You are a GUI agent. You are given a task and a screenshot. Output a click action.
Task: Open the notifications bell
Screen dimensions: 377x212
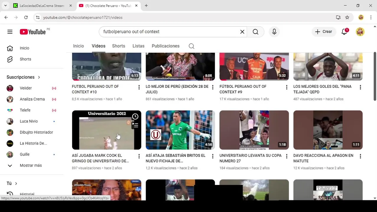[x=344, y=32]
